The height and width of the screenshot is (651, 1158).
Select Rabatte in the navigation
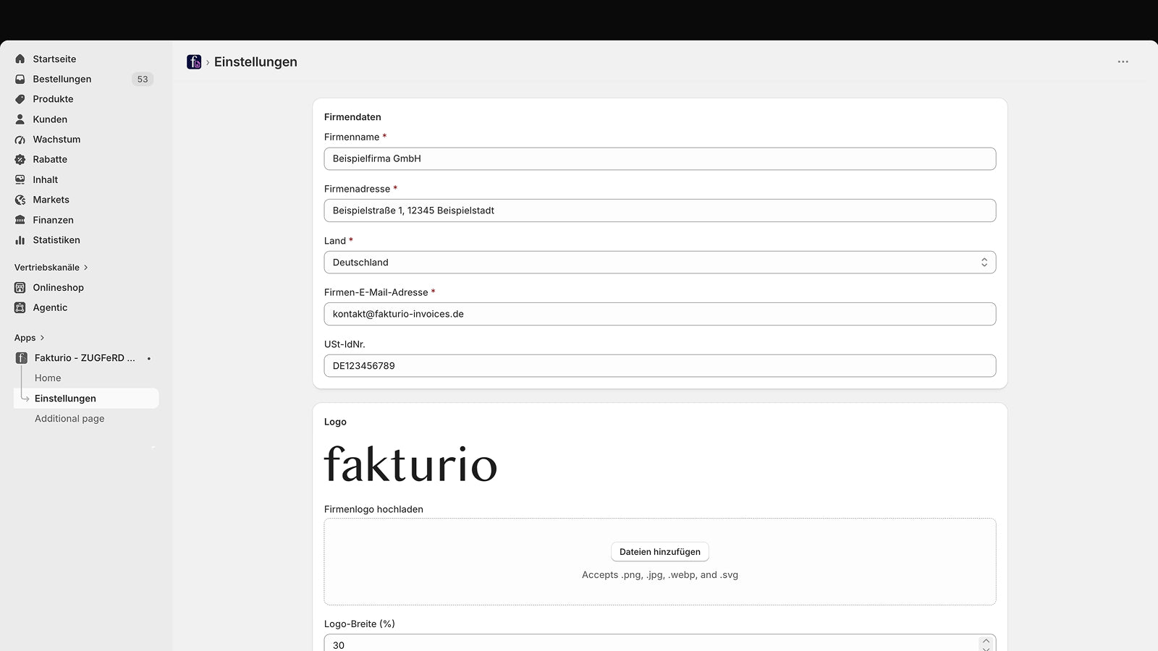[50, 160]
